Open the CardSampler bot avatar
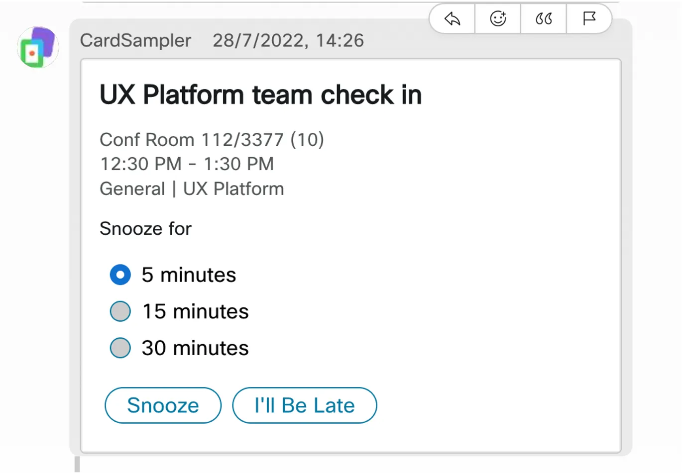The image size is (682, 474). [38, 47]
